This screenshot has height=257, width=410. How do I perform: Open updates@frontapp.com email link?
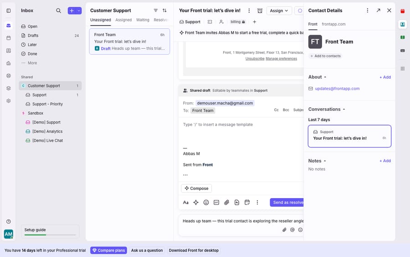(337, 89)
